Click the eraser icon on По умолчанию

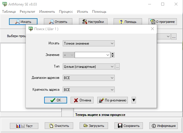coord(101,100)
